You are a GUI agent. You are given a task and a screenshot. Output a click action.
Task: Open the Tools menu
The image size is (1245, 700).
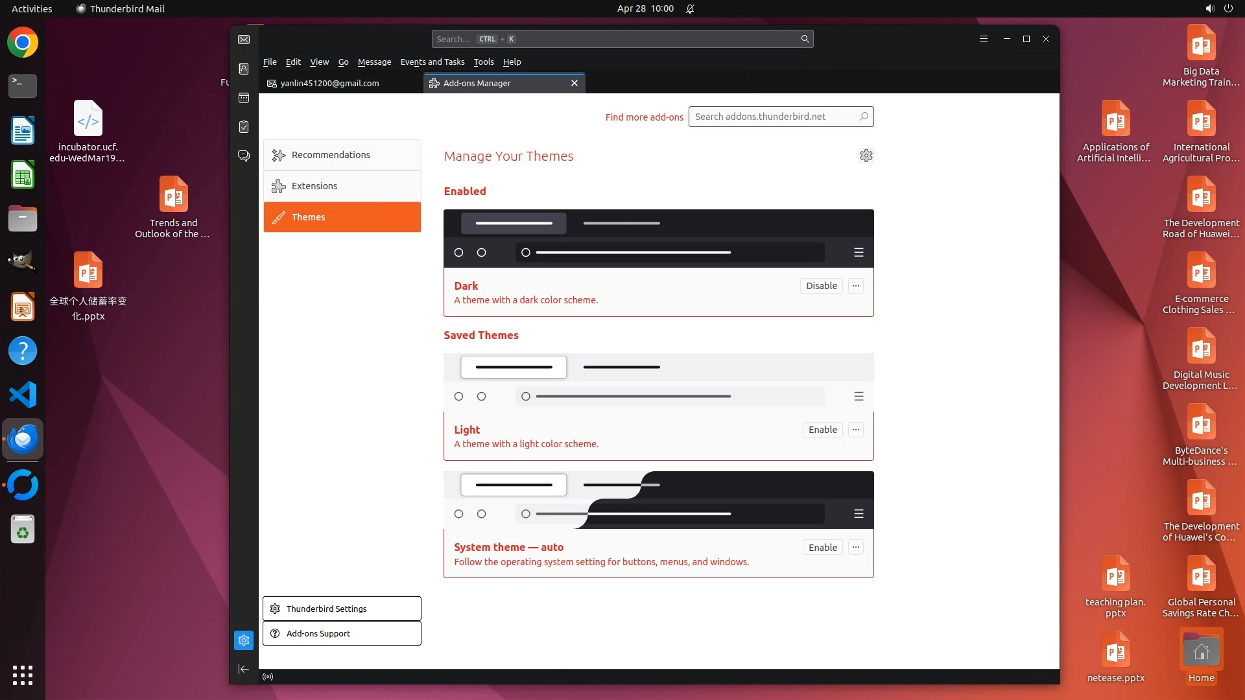tap(483, 62)
